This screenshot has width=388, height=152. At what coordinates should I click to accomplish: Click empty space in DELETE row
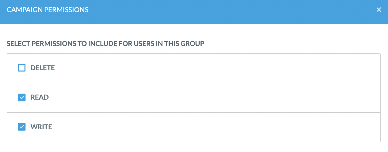pos(213,68)
